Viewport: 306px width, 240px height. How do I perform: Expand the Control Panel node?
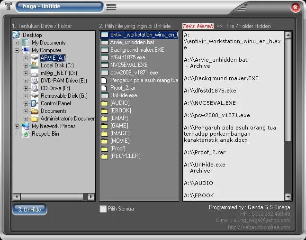point(26,103)
